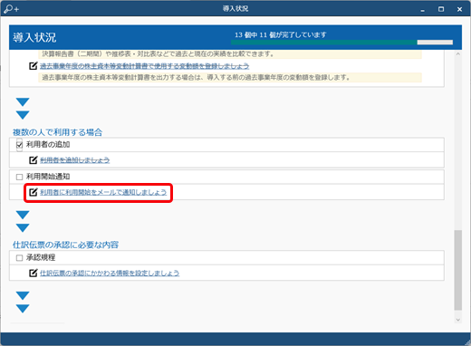Click the note 過去事業年度の株主資本等変動計算書を出力する場合は
471x346 pixels.
pyautogui.click(x=230, y=78)
